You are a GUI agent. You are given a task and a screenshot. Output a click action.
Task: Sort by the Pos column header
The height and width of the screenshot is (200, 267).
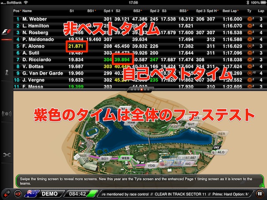[17, 11]
